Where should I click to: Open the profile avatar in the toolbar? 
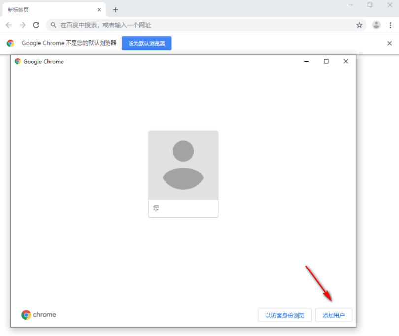click(376, 25)
